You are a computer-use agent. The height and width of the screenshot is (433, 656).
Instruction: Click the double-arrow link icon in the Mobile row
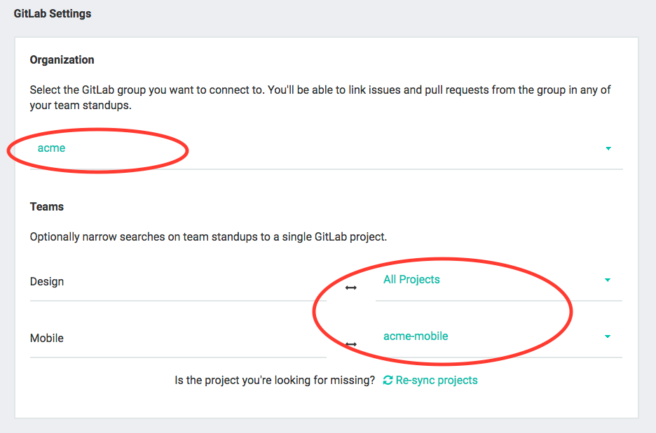coord(350,344)
